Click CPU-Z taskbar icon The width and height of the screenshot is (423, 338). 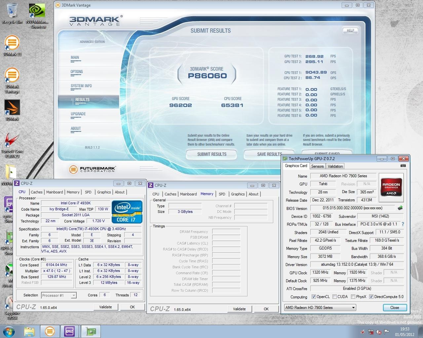tap(69, 331)
